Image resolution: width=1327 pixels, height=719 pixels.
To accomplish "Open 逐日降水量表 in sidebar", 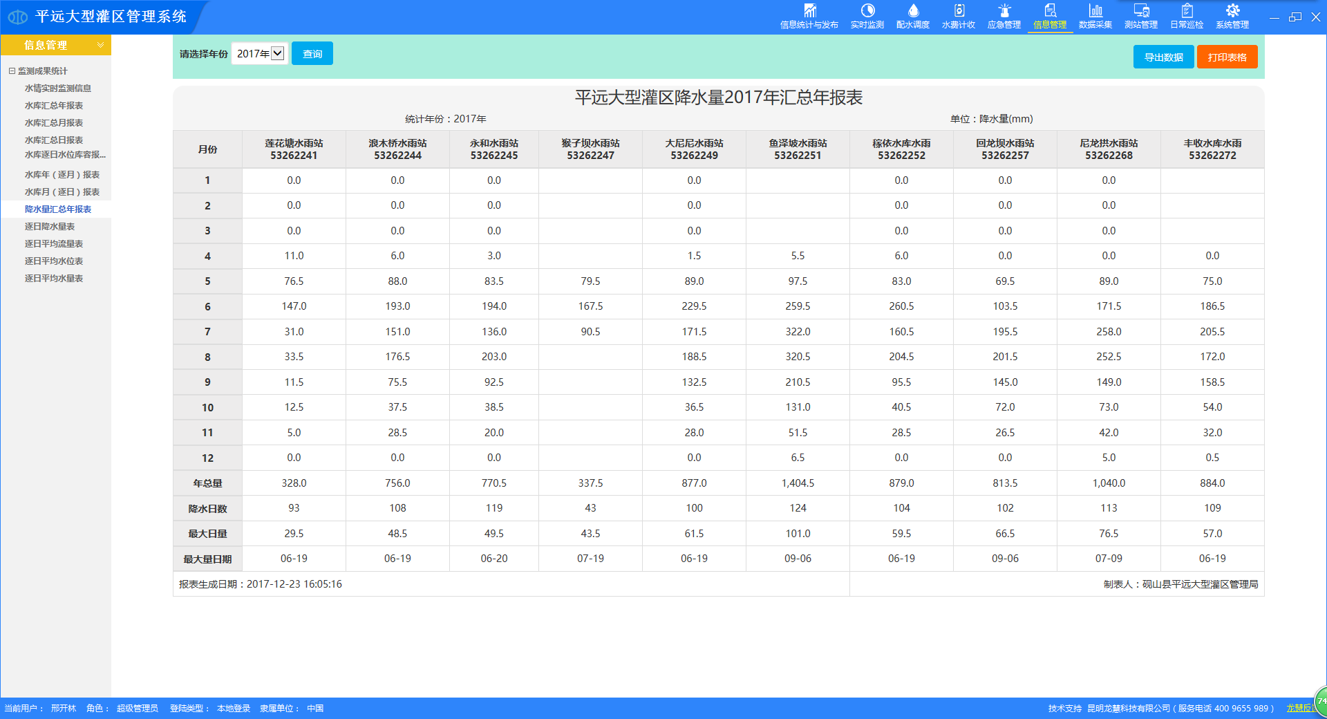I will tap(50, 227).
